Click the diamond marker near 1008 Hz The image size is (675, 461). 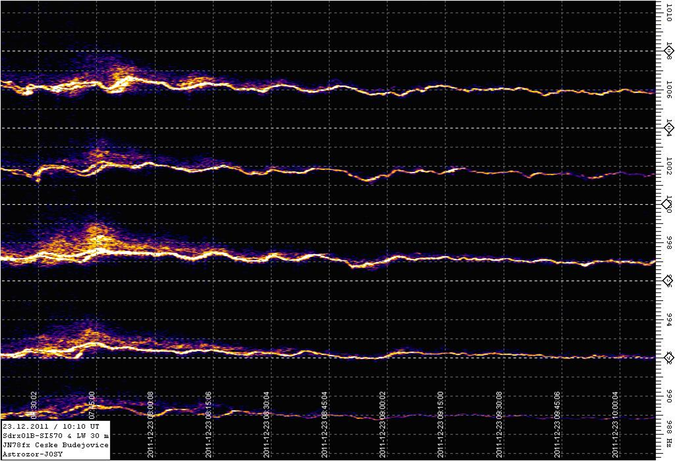click(x=668, y=51)
